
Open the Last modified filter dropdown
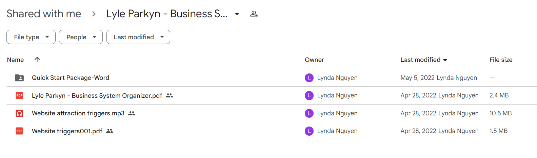click(x=138, y=37)
